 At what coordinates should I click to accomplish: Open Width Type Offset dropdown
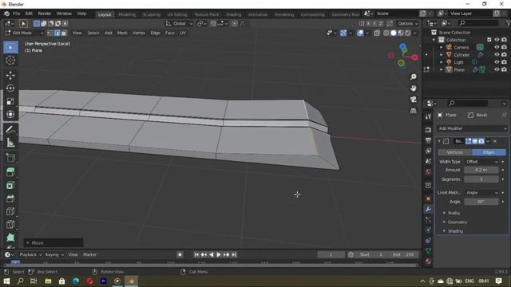coord(481,162)
